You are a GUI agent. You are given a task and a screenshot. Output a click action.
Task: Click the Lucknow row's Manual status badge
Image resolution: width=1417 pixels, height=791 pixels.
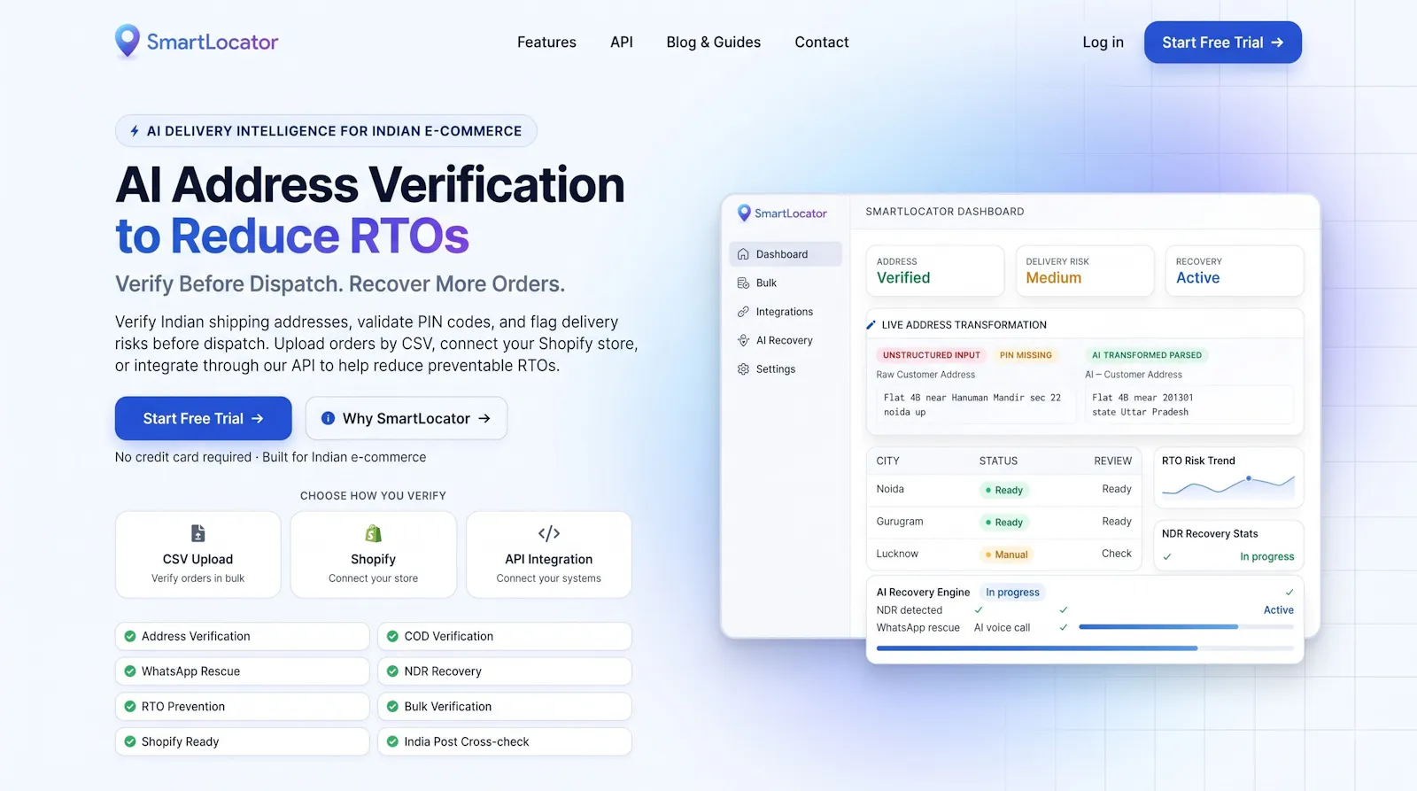click(1007, 554)
